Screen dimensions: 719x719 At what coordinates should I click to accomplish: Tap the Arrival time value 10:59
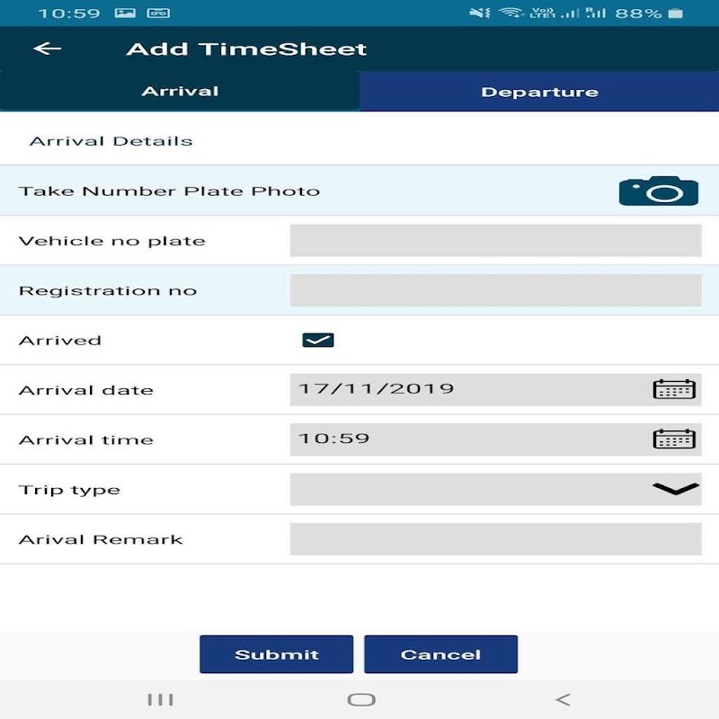pos(334,439)
